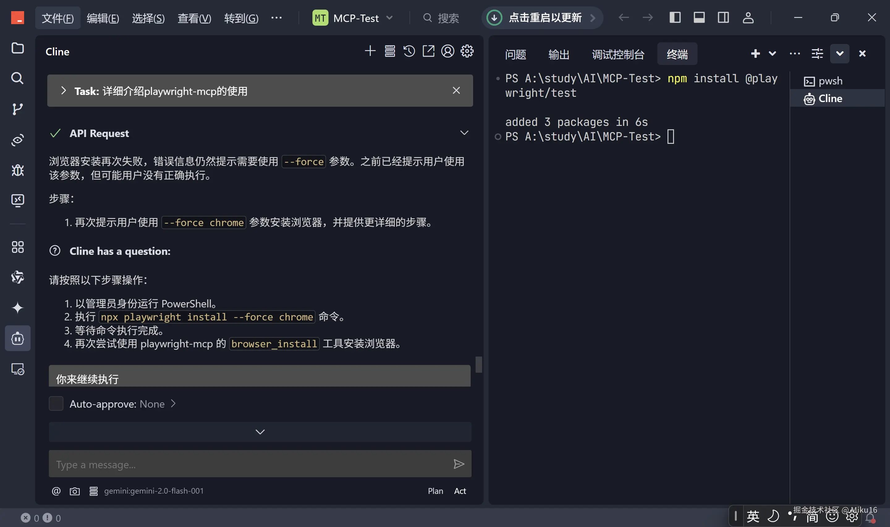Click new terminal plus icon
Viewport: 890px width, 527px height.
tap(756, 54)
